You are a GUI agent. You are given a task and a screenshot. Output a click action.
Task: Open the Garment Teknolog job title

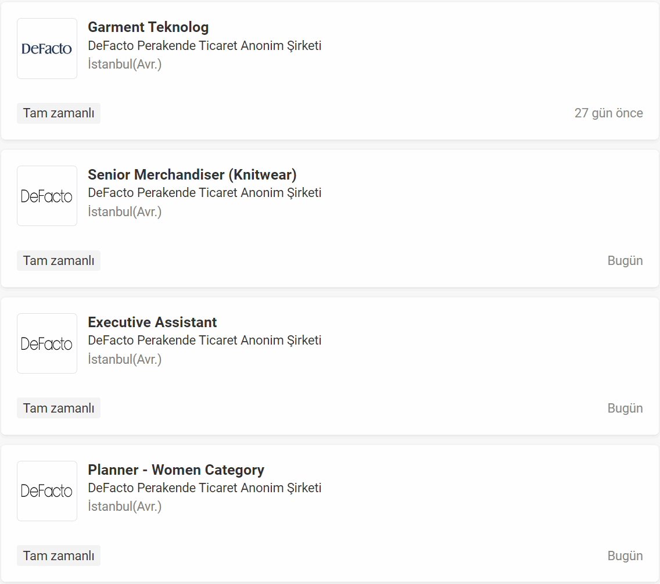click(148, 27)
